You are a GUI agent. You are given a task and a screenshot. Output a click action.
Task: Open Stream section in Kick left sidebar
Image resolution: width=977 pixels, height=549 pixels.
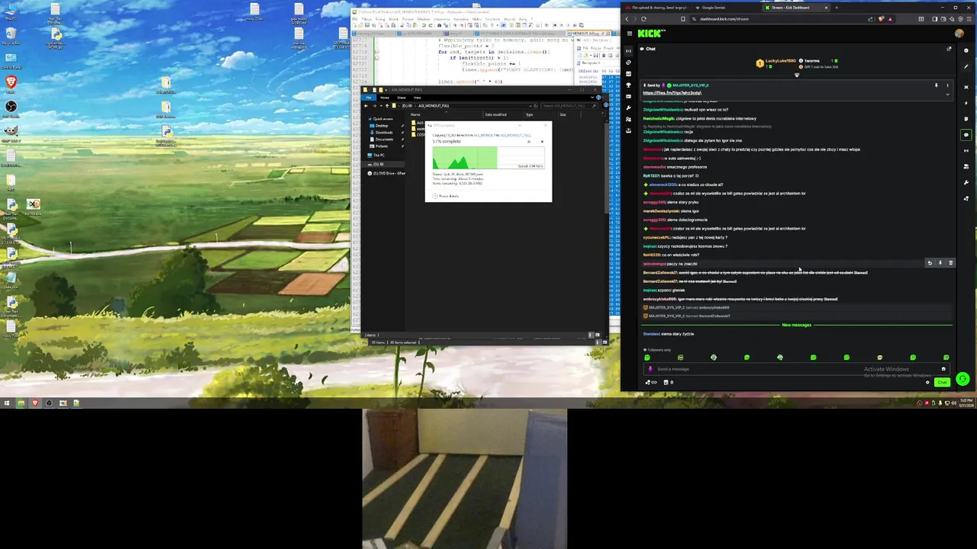(628, 51)
